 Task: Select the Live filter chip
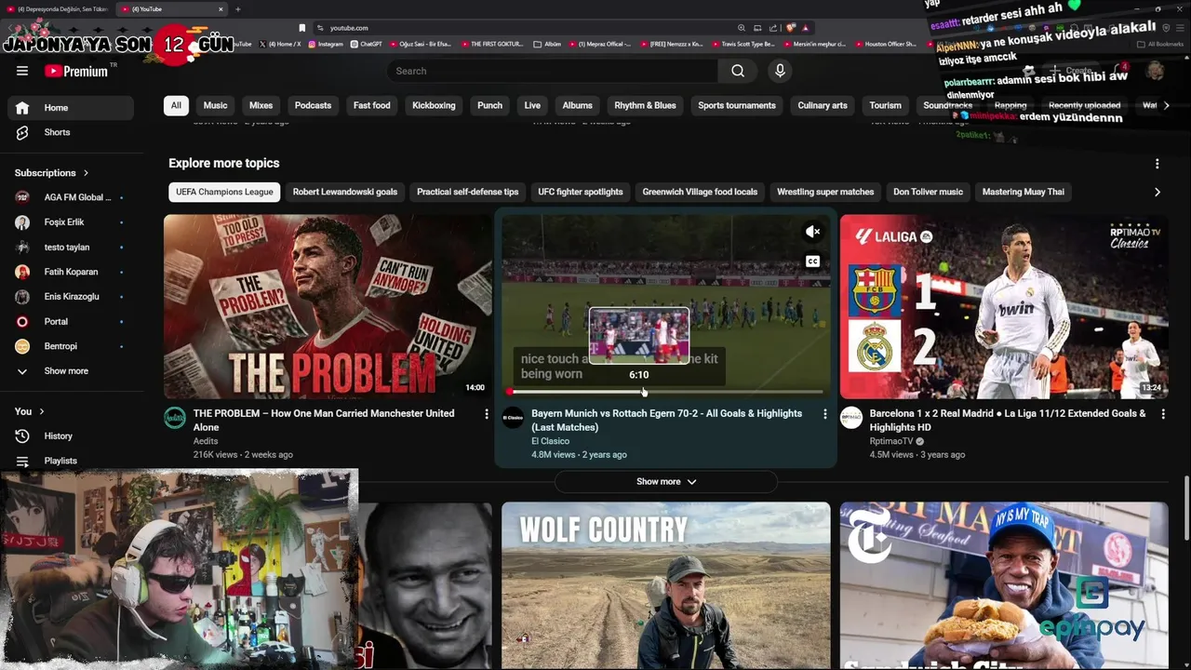click(532, 105)
